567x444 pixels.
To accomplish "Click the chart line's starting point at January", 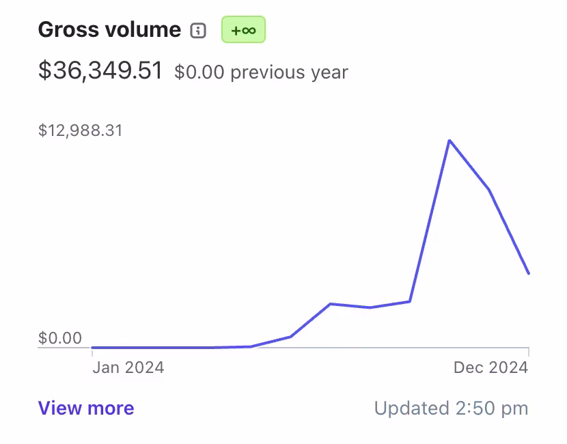I will (x=92, y=348).
